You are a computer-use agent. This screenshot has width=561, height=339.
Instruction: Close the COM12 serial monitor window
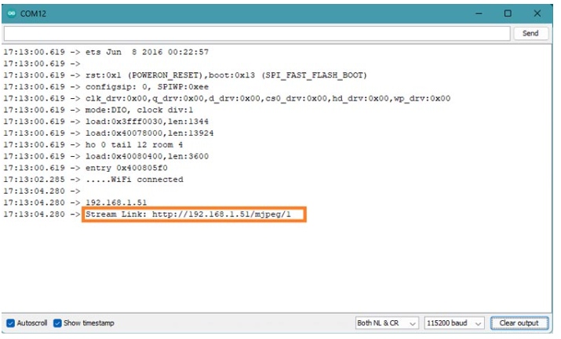pos(537,13)
